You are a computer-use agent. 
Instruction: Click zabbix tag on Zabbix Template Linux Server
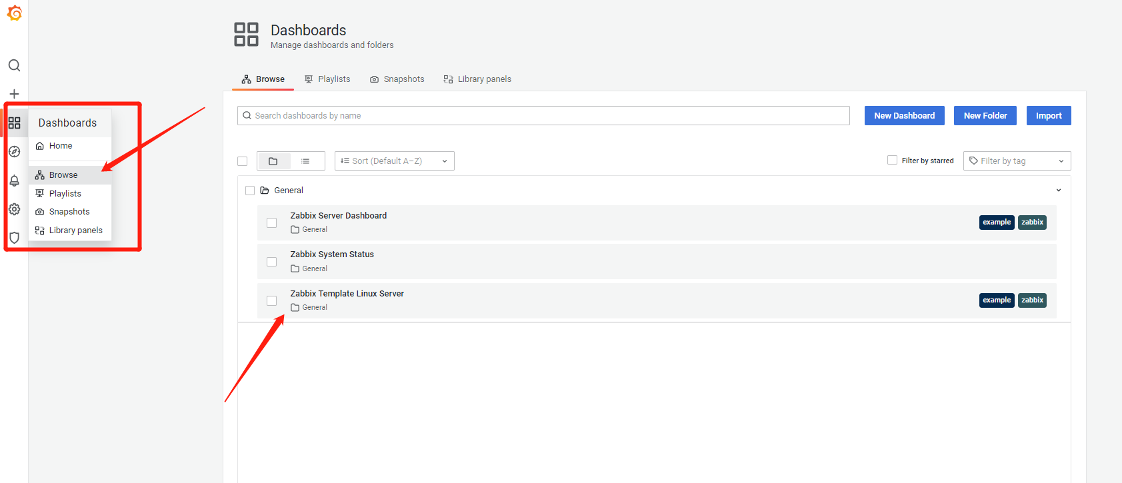[x=1032, y=300]
